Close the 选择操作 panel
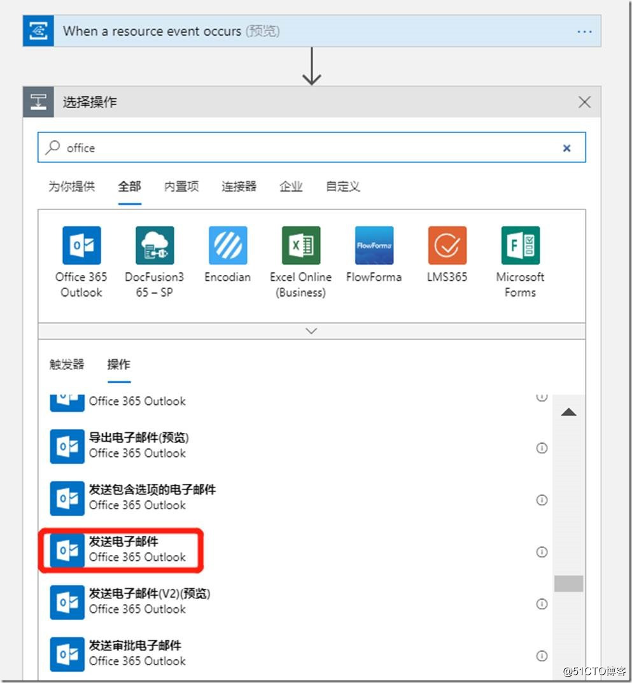Screen dimensions: 632x683 (x=584, y=102)
